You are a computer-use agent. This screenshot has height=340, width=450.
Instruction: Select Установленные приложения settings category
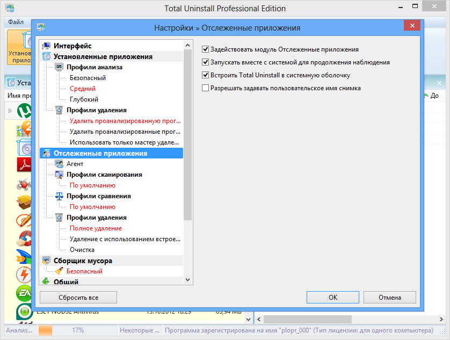point(103,56)
